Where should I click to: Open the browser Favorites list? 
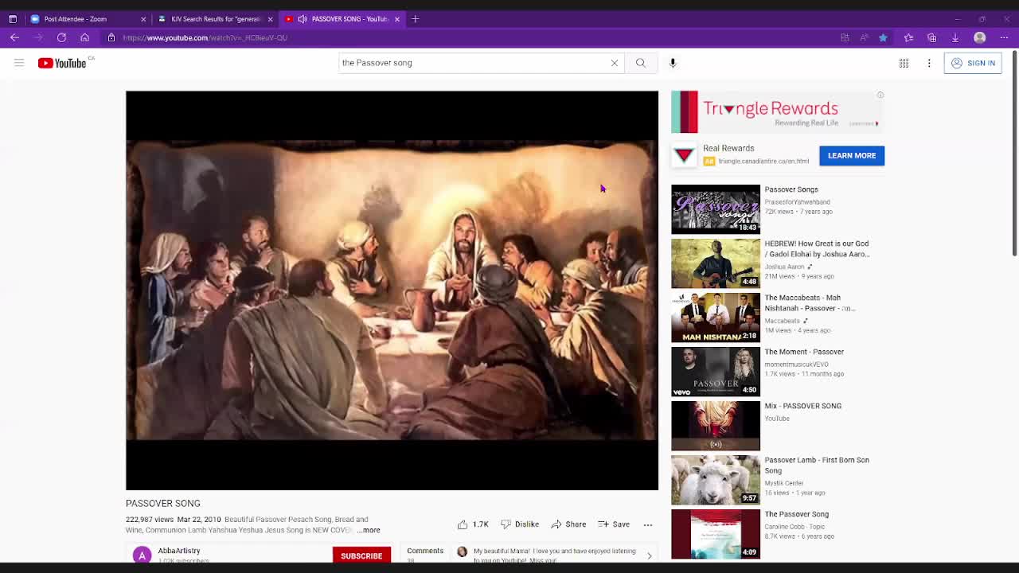click(908, 37)
